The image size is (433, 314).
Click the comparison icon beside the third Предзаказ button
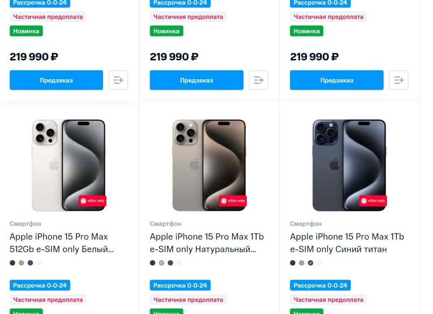[399, 80]
